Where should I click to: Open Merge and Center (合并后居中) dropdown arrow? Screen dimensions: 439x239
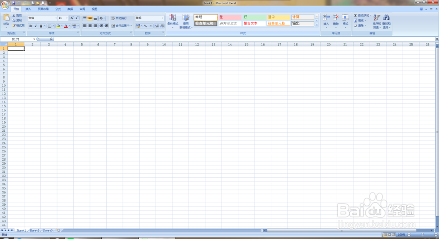131,26
